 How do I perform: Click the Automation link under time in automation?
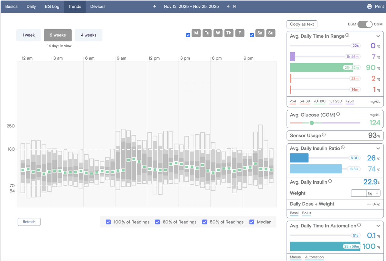[314, 257]
